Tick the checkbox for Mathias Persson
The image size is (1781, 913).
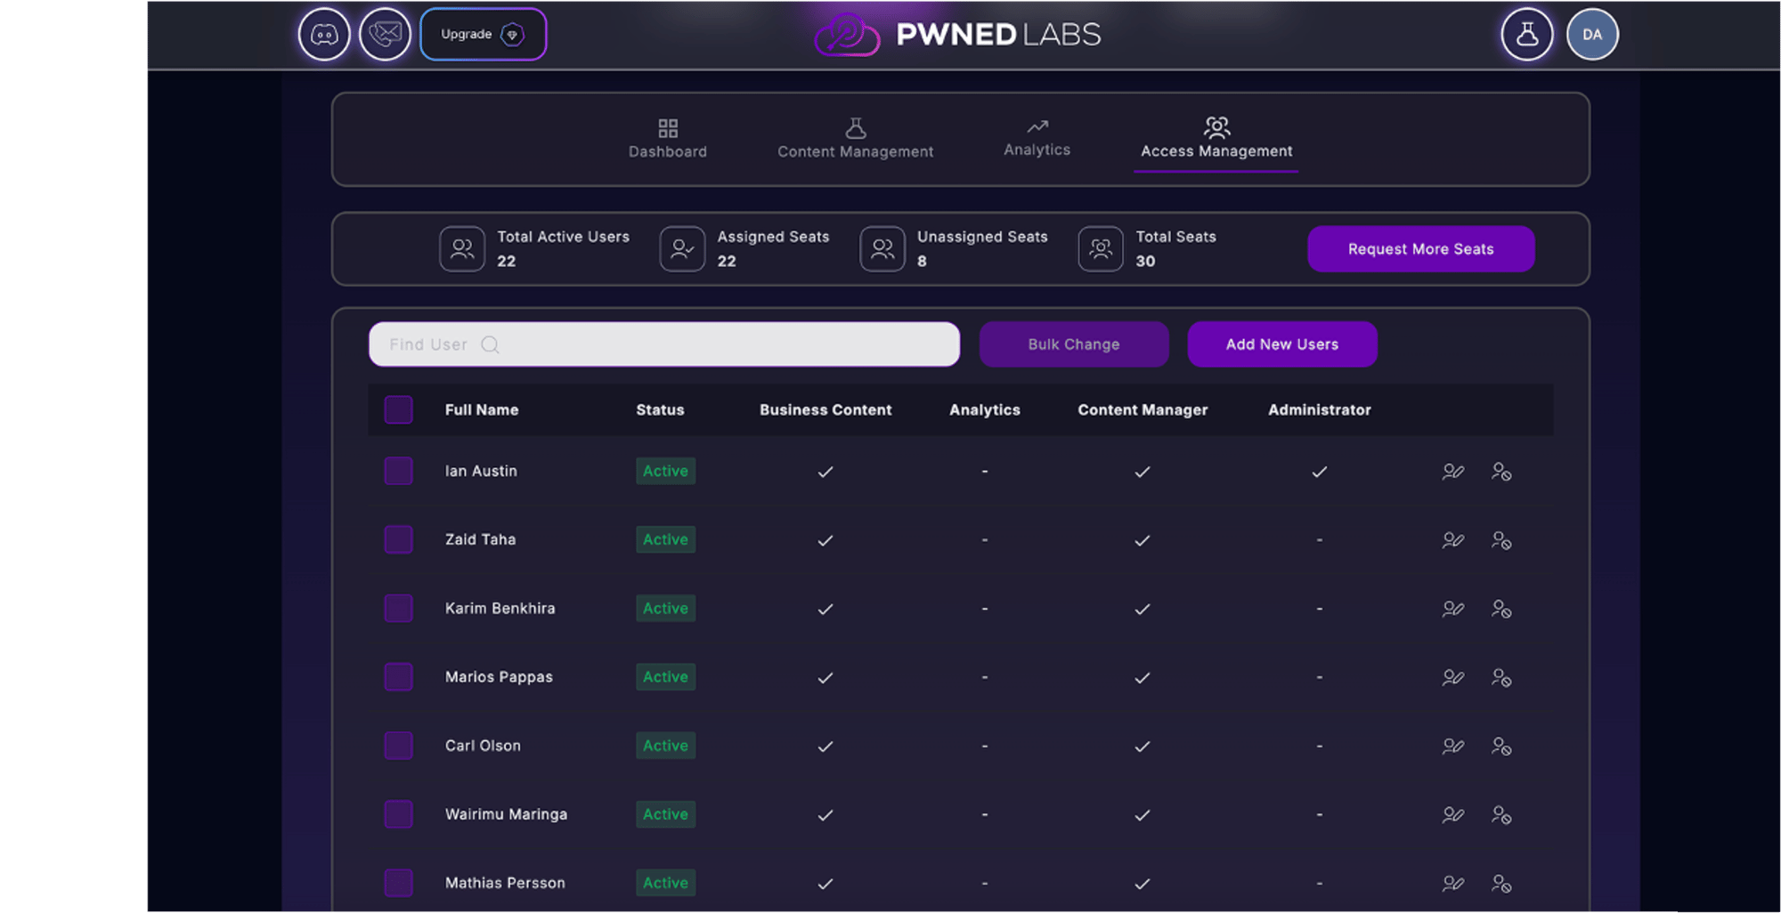click(398, 884)
